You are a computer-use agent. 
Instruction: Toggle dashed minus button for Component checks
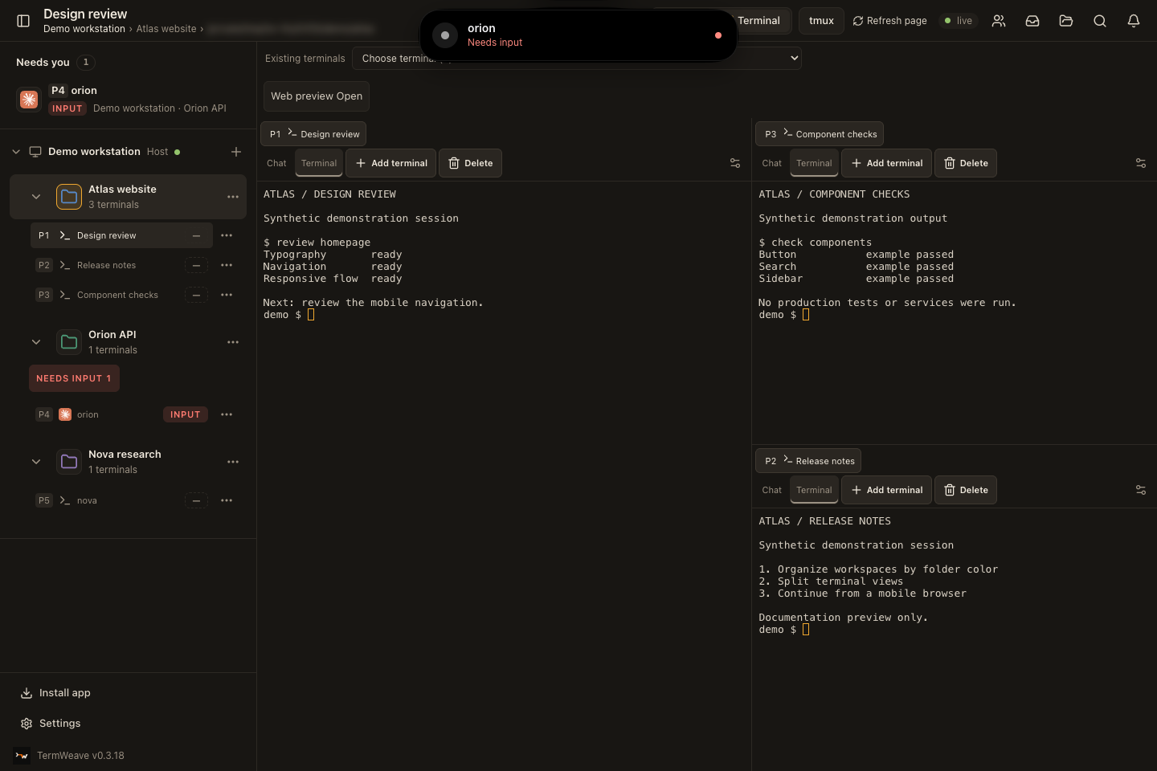pyautogui.click(x=196, y=295)
